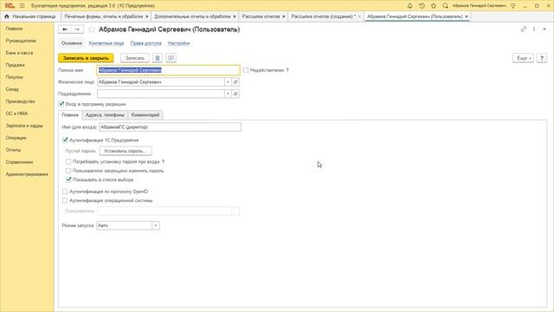Go back with the left arrow button
The height and width of the screenshot is (312, 554).
(65, 29)
